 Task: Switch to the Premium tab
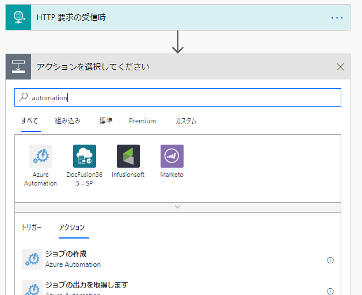(x=143, y=120)
